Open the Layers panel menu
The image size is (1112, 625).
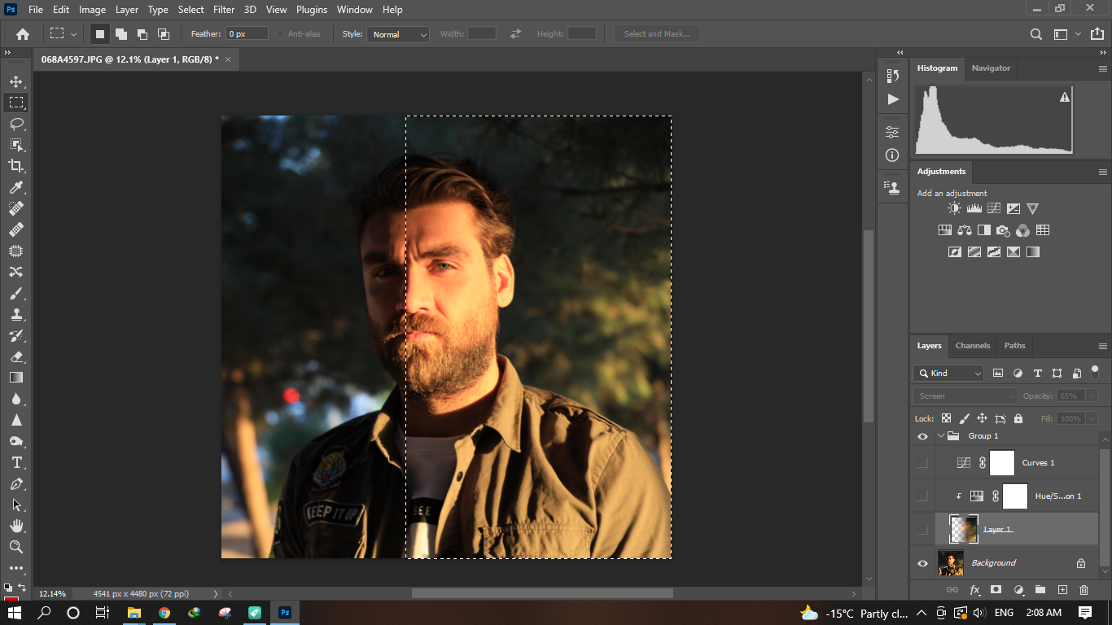point(1103,346)
